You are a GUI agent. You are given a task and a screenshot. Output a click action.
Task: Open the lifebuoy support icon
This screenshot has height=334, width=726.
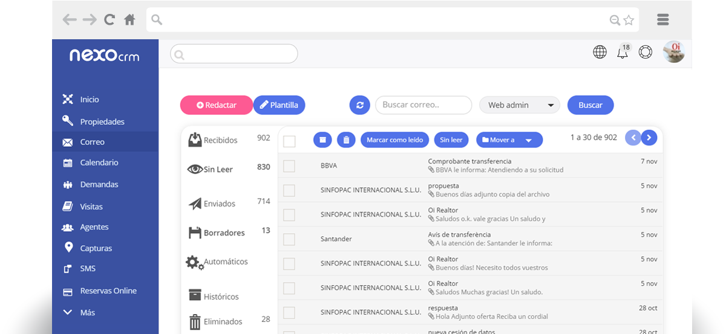coord(646,52)
